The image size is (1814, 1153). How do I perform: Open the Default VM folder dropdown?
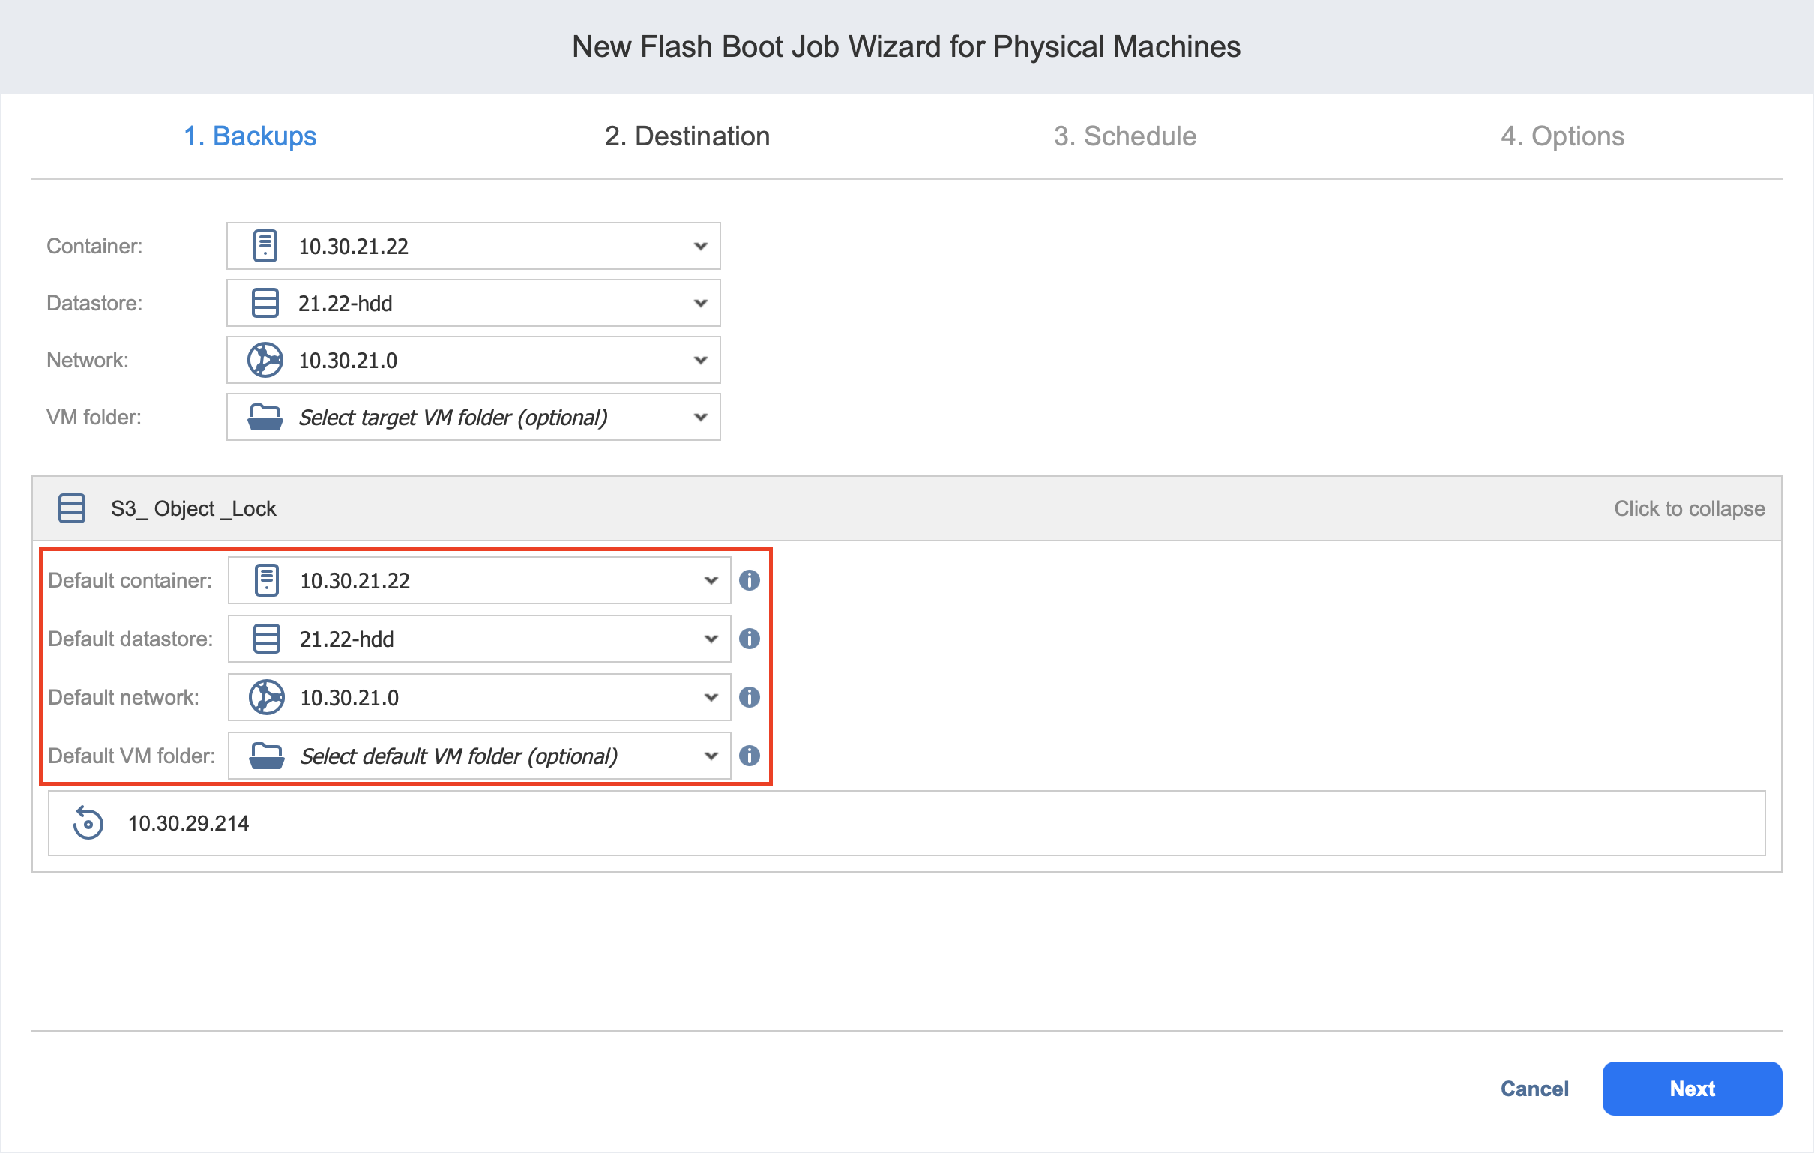(711, 756)
